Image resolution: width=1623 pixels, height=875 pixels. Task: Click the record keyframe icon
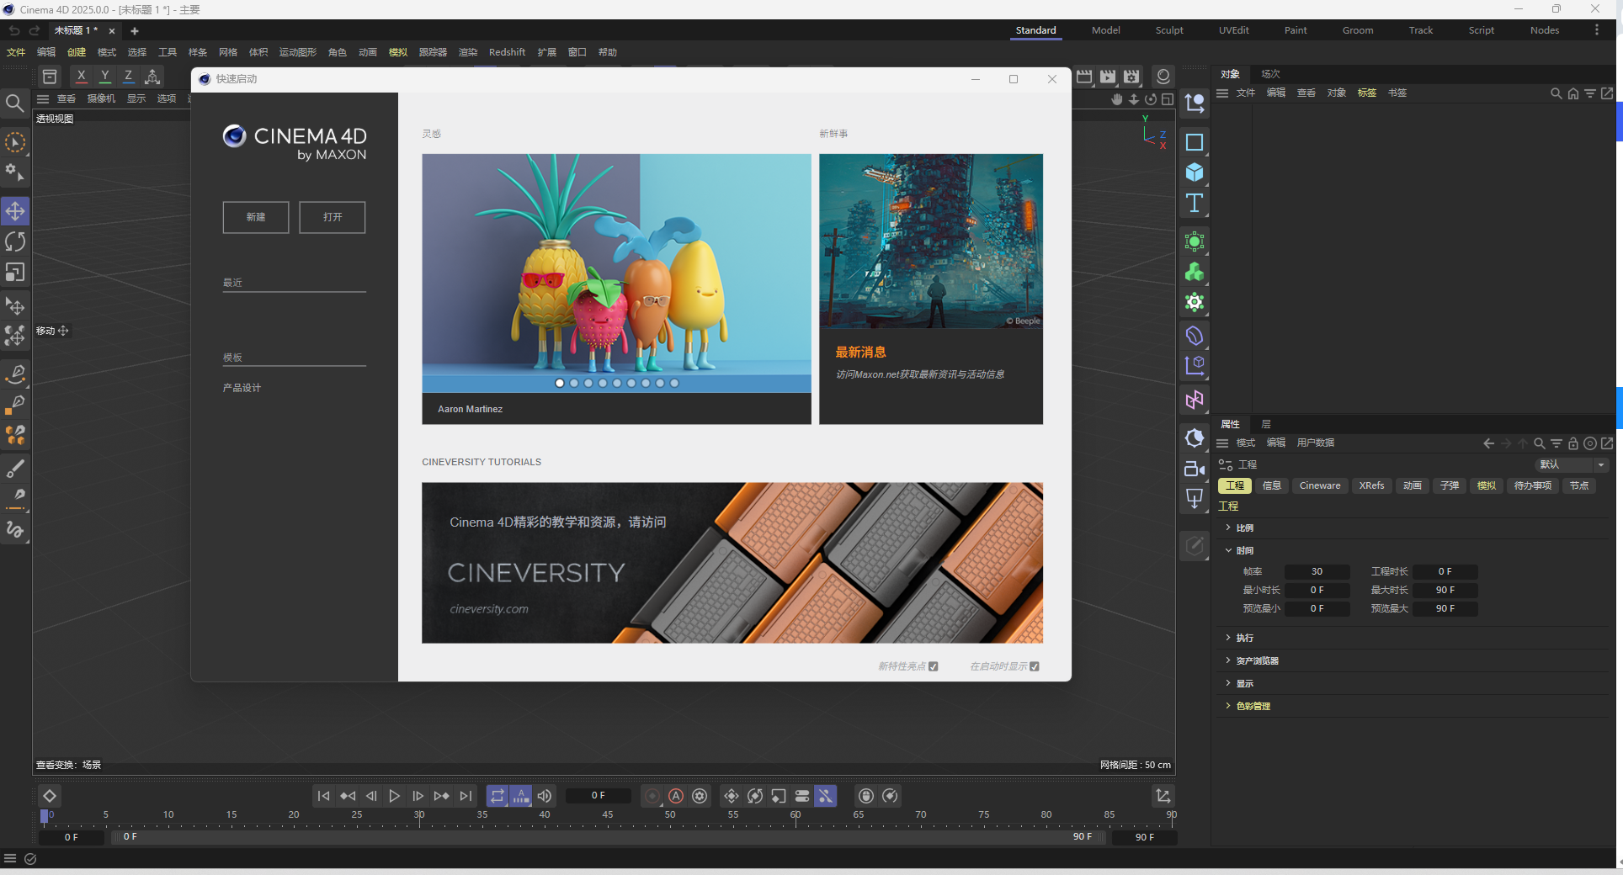coord(652,796)
